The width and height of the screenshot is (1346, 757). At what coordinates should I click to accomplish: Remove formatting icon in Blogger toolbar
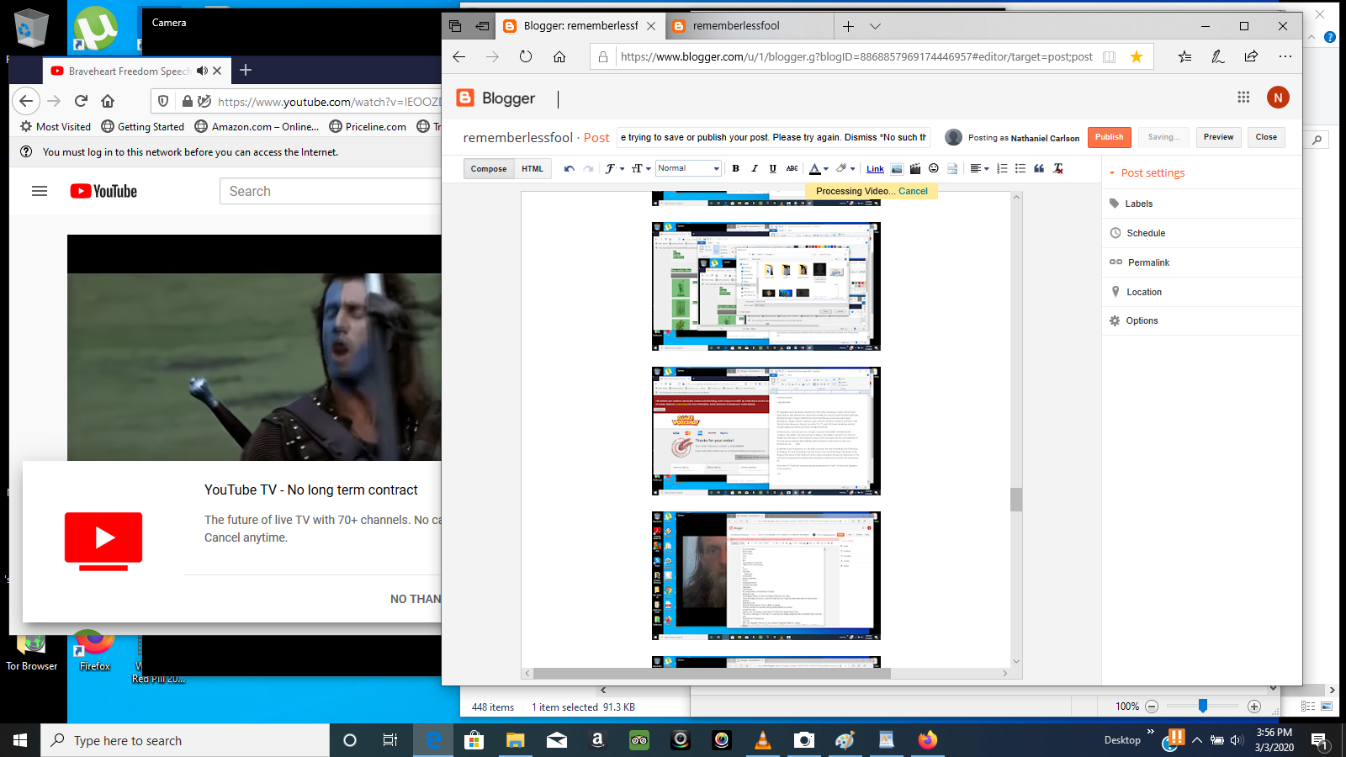tap(1058, 168)
